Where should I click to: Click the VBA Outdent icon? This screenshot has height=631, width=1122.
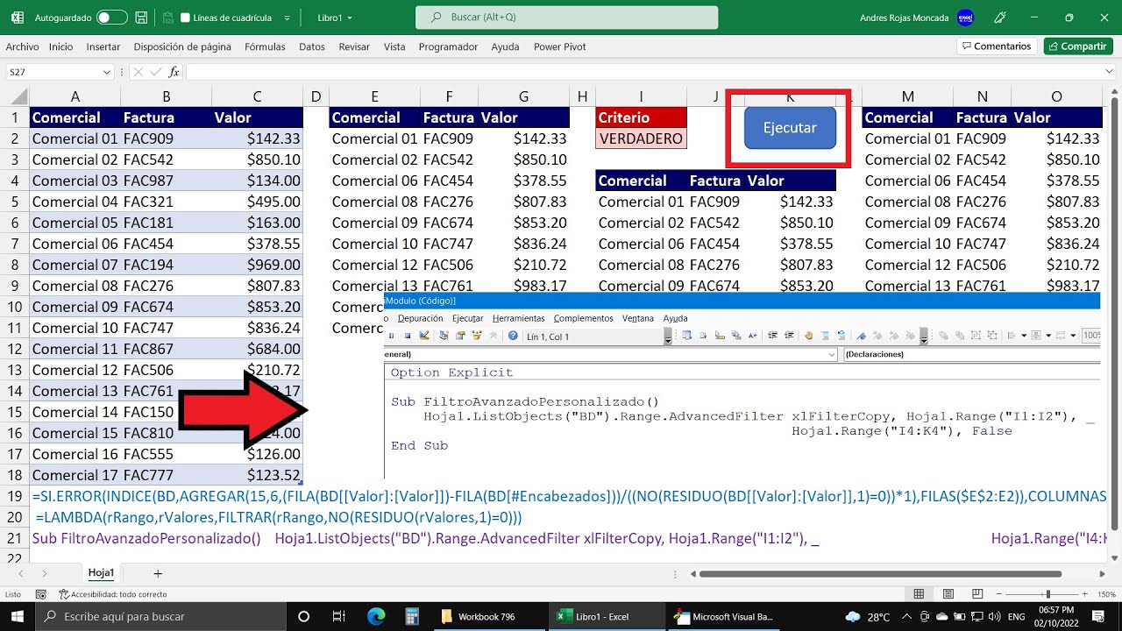coord(789,336)
